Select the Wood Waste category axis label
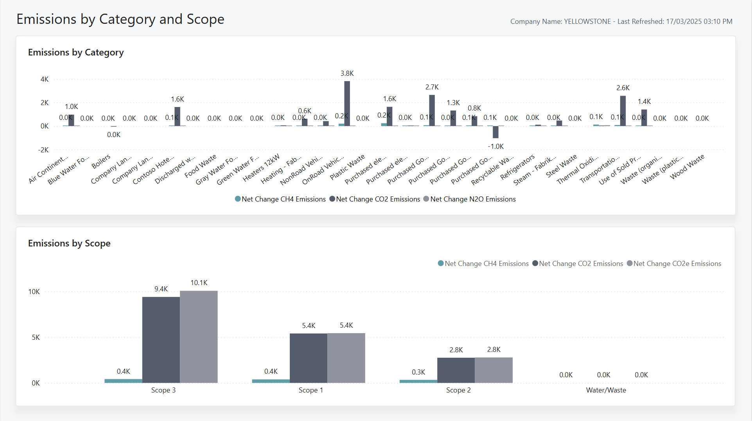 [687, 167]
